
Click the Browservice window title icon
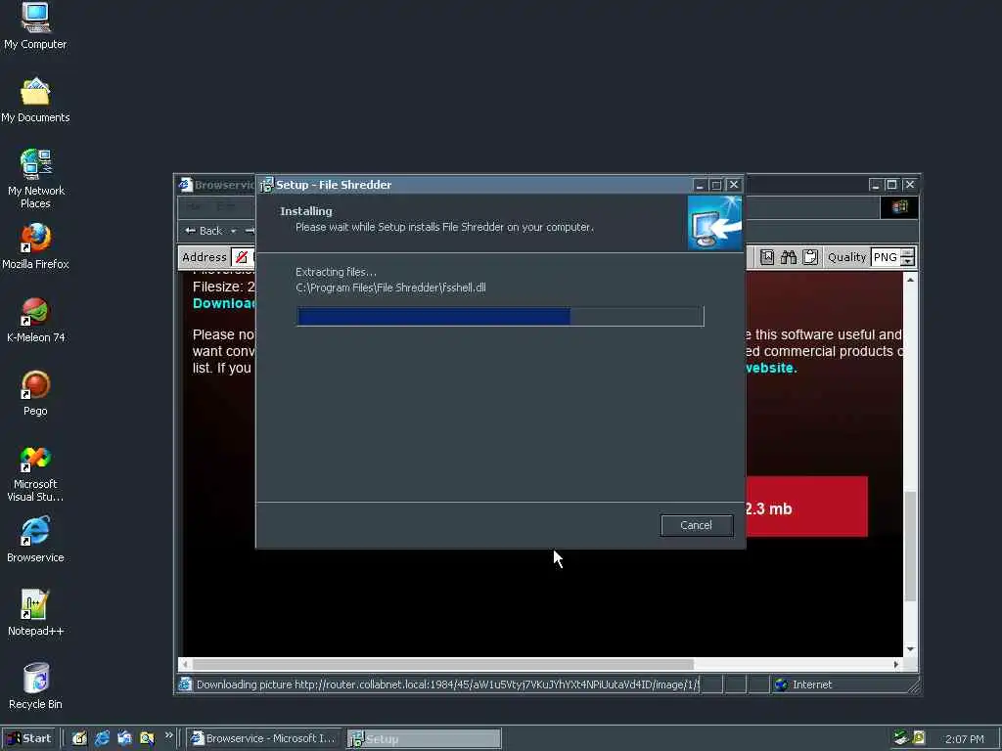tap(185, 185)
